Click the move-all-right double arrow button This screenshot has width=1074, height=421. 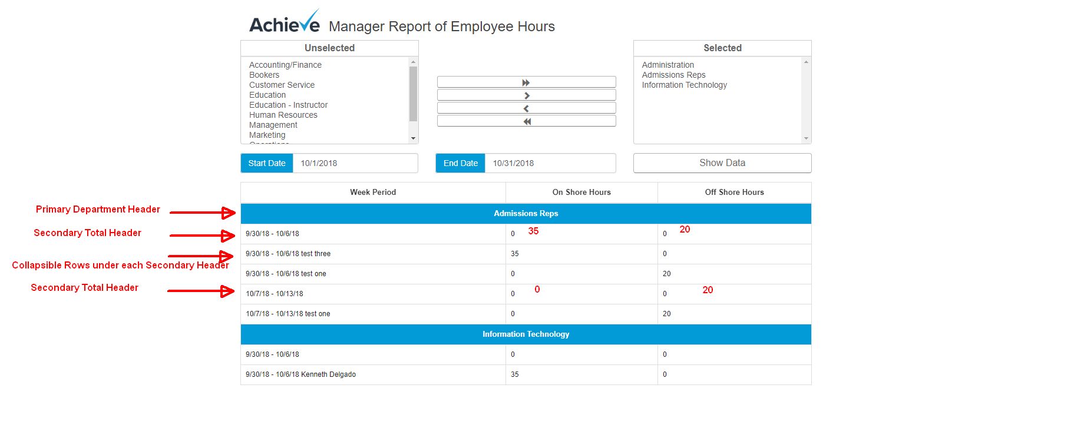tap(526, 82)
